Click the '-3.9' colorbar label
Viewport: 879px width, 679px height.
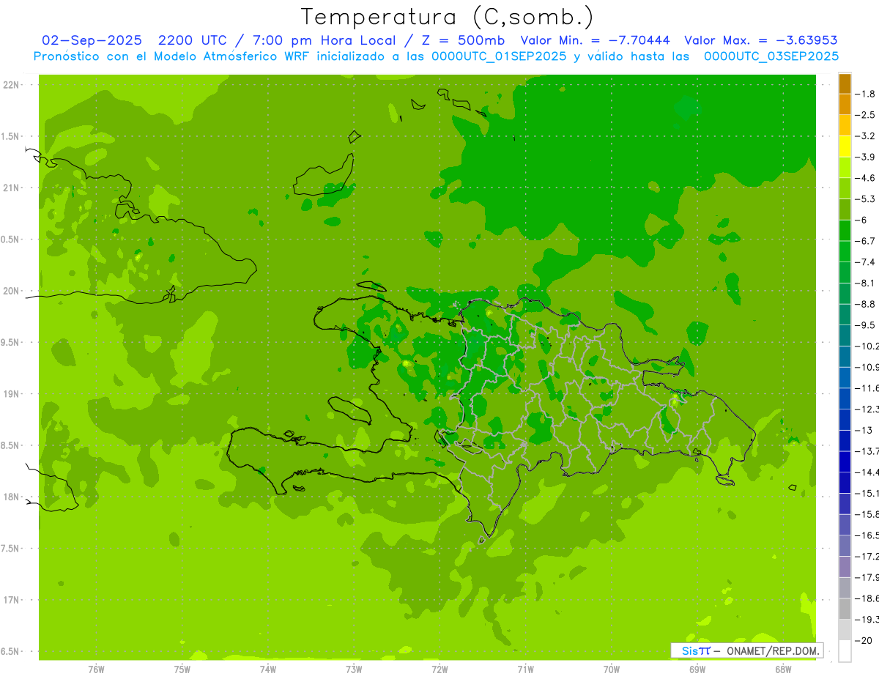(865, 157)
